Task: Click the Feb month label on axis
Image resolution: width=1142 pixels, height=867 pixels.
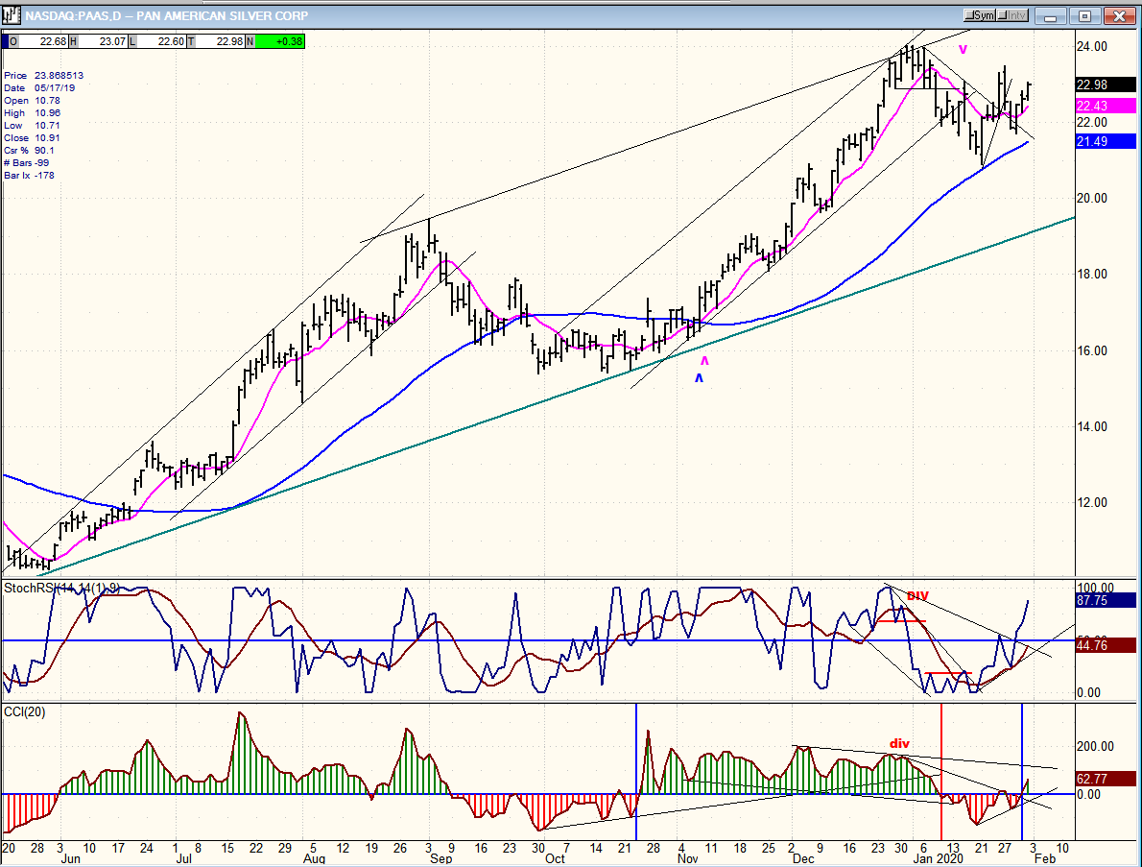Action: [x=1045, y=859]
